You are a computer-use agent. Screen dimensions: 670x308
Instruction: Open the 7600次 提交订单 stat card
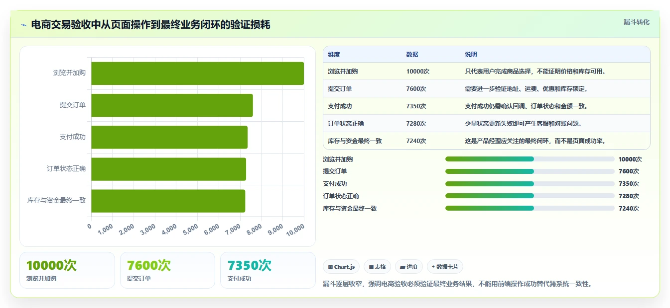167,270
